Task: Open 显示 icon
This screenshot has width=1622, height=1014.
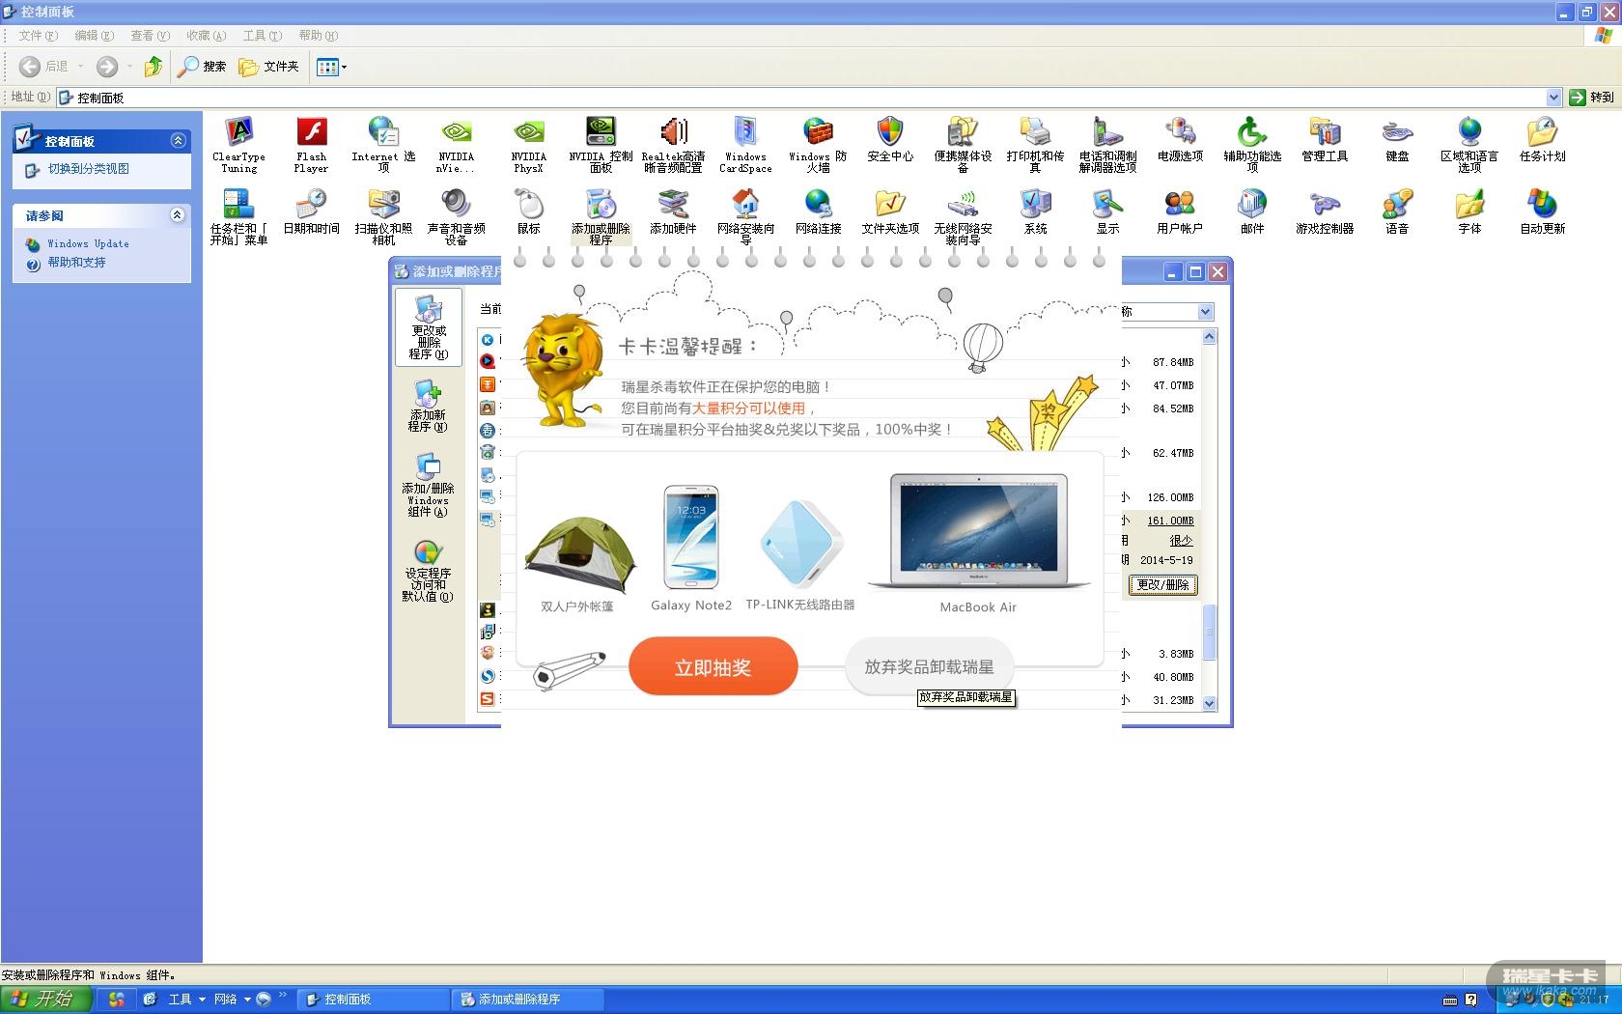Action: coord(1107,211)
